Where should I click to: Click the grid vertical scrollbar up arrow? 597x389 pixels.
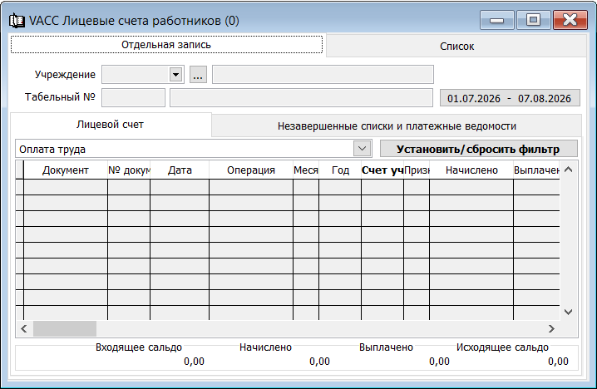point(568,170)
